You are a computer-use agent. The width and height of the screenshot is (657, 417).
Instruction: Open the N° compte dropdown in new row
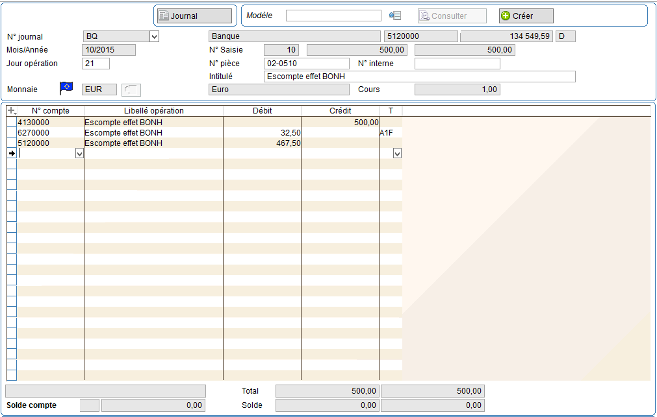click(79, 154)
